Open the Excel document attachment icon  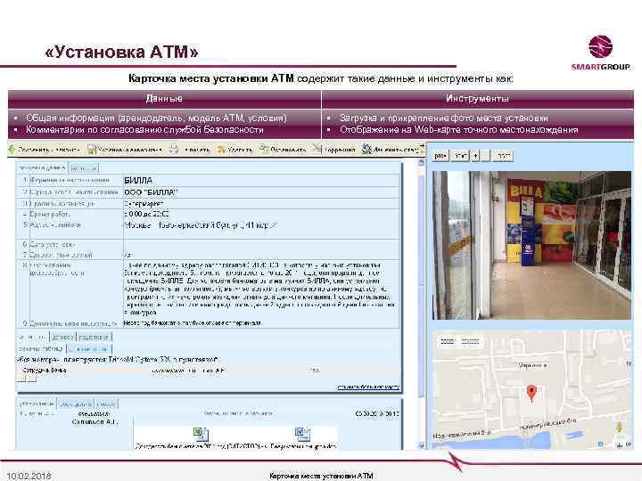pos(201,435)
